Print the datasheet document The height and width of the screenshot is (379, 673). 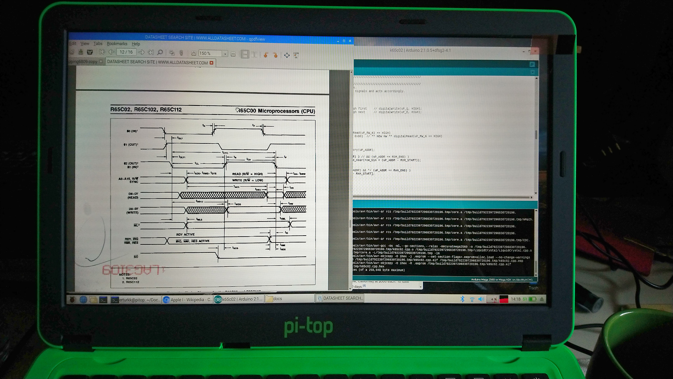[90, 52]
